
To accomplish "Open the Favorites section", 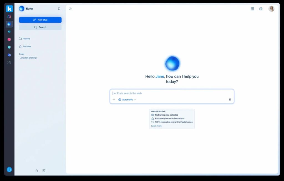I will point(27,47).
